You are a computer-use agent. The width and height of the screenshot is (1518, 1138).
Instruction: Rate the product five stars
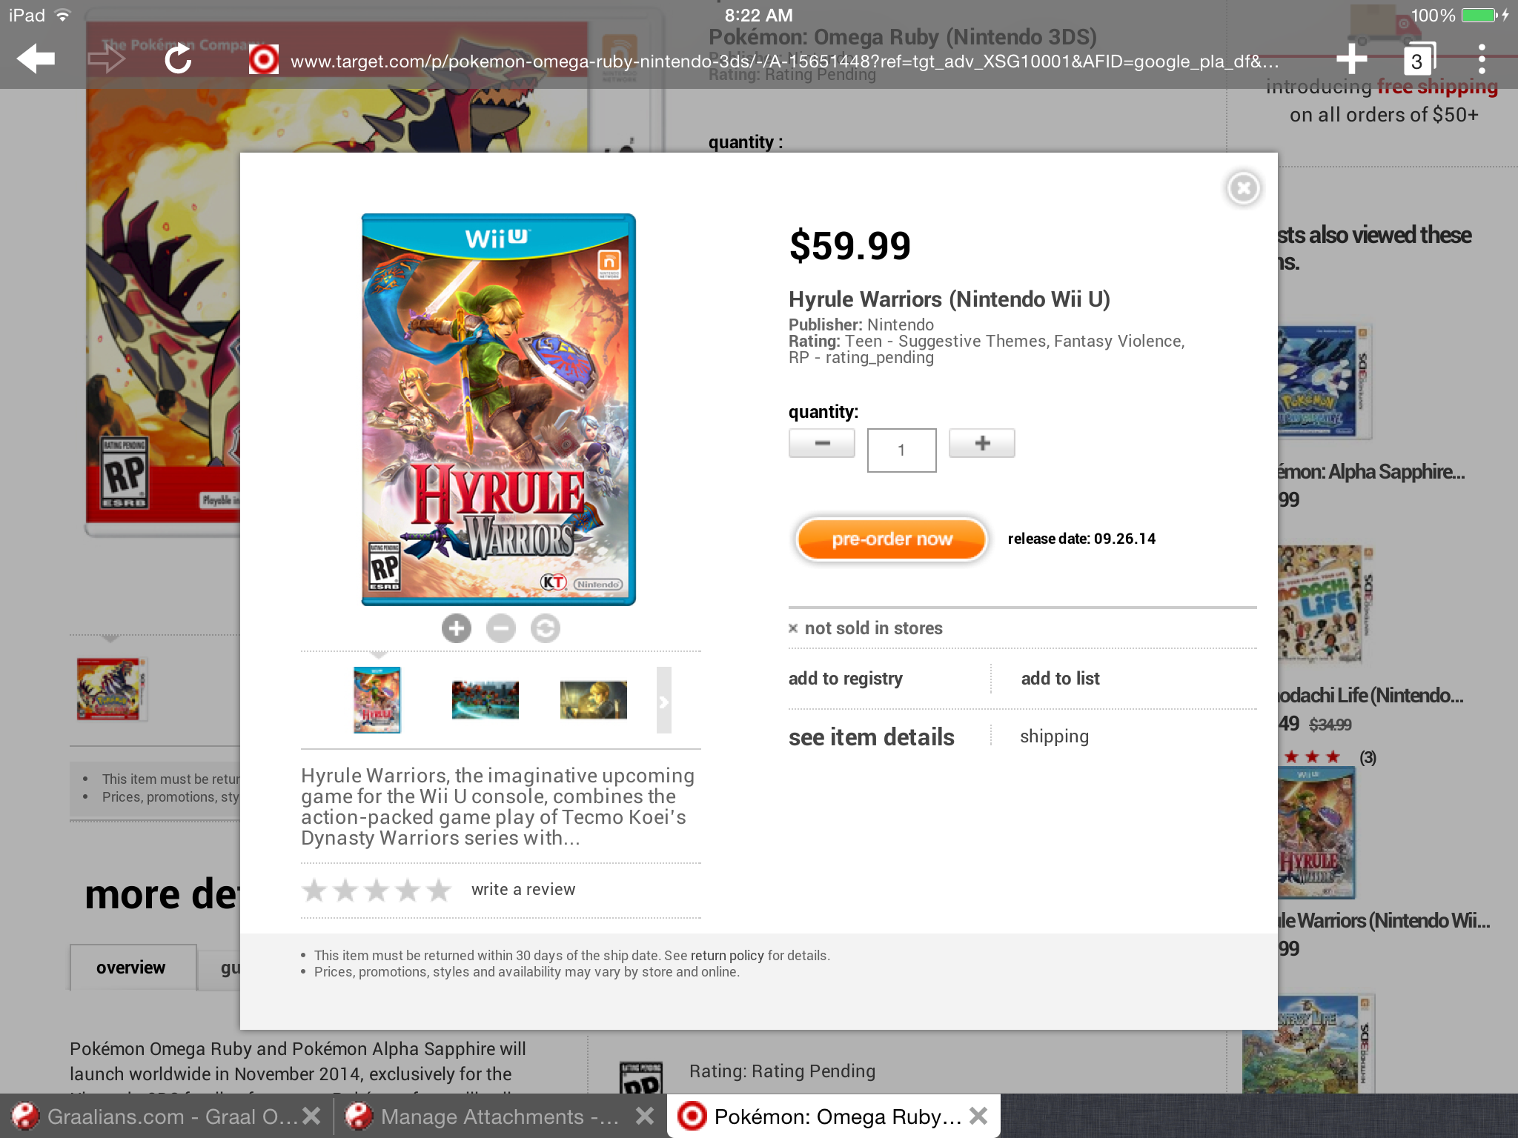tap(439, 890)
